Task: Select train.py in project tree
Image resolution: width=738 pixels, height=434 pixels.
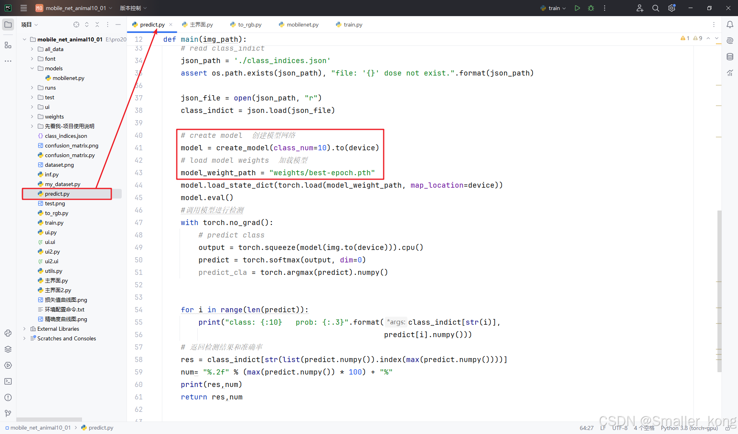Action: (54, 223)
